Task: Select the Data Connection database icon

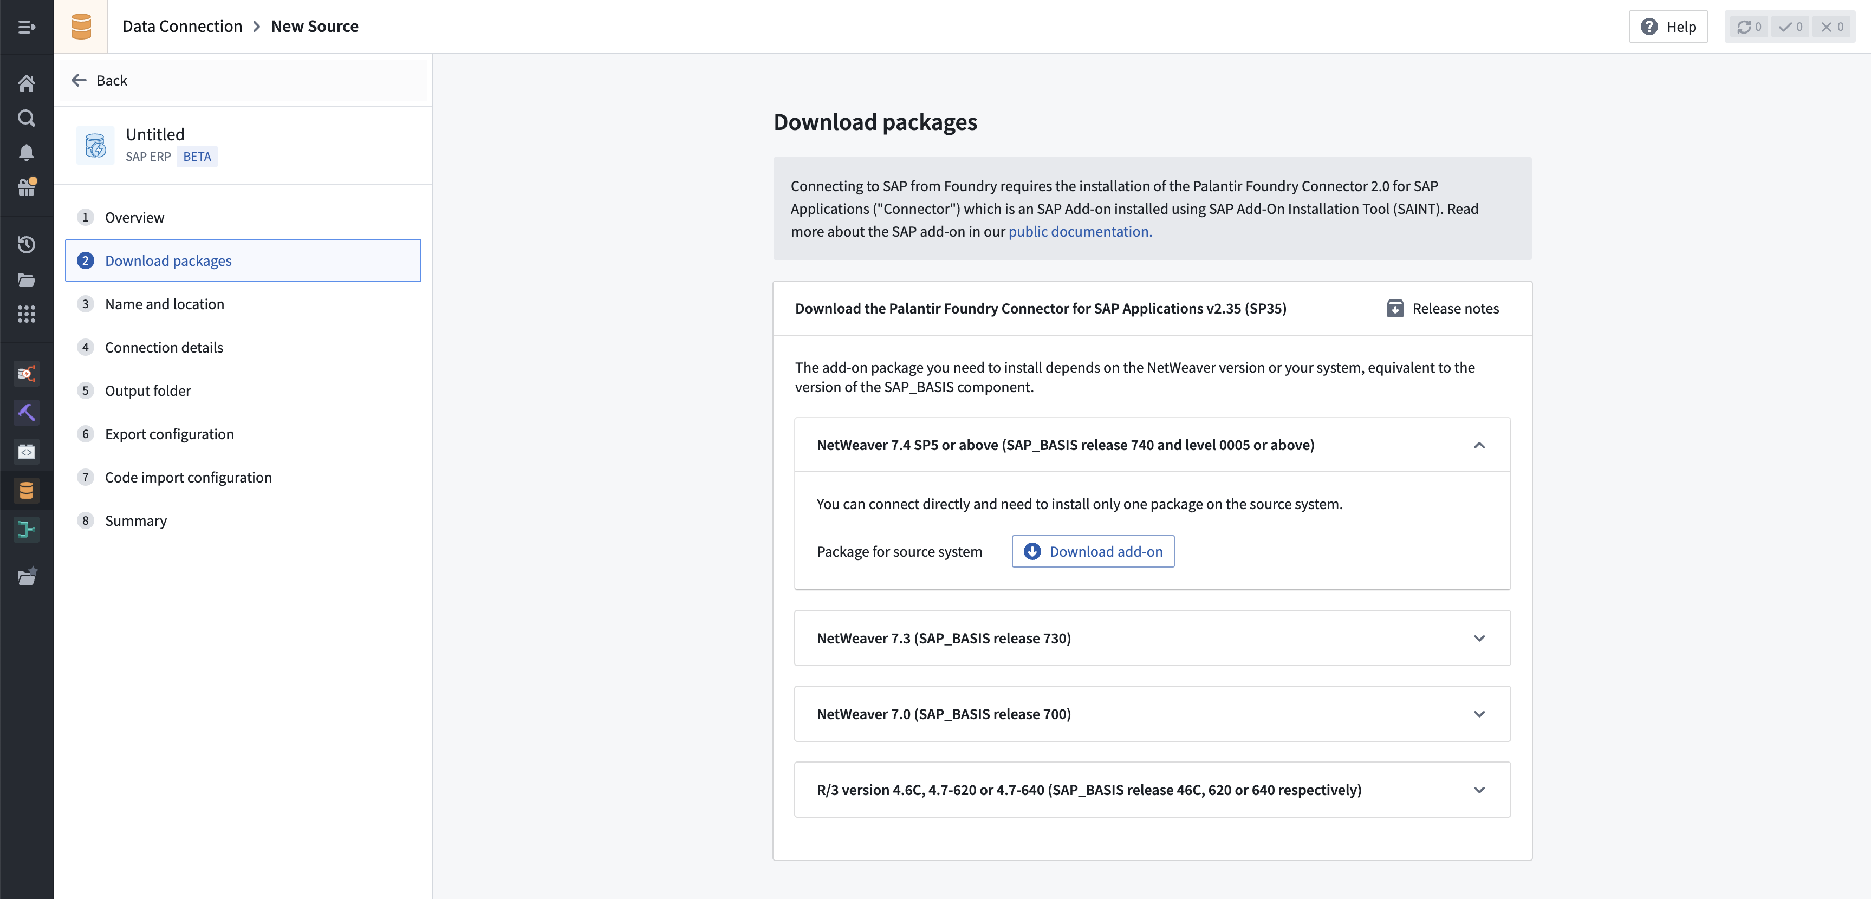Action: coord(27,490)
